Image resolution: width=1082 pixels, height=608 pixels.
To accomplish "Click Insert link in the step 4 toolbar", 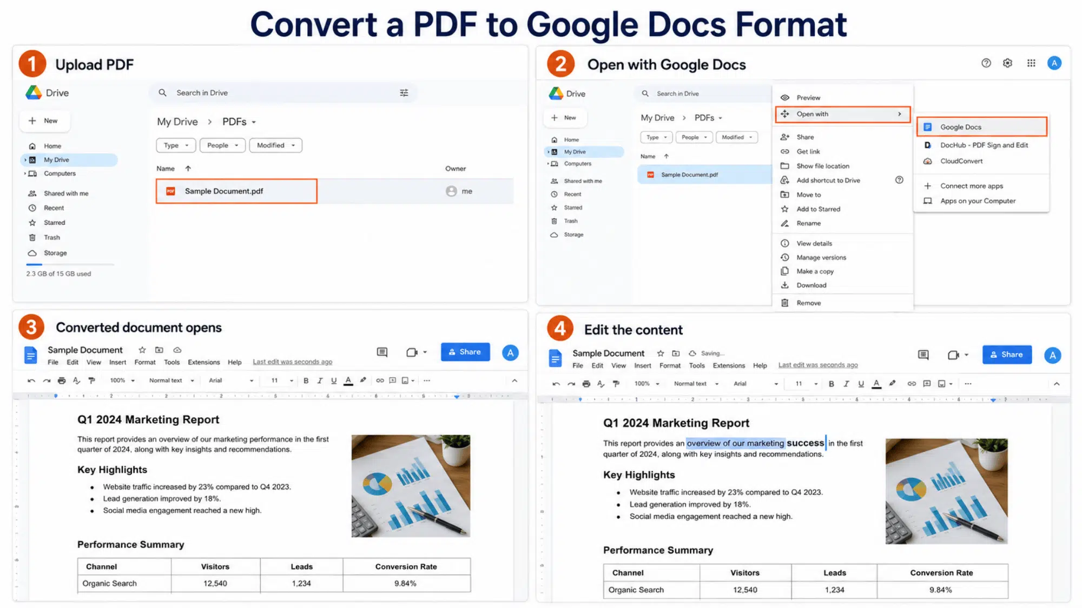I will coord(912,384).
